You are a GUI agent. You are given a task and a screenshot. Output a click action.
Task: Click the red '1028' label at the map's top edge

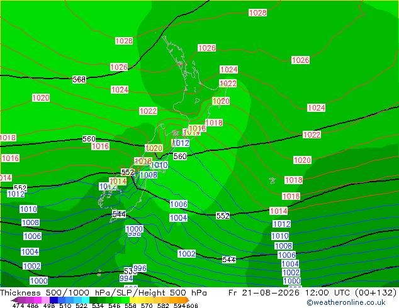[x=257, y=13]
